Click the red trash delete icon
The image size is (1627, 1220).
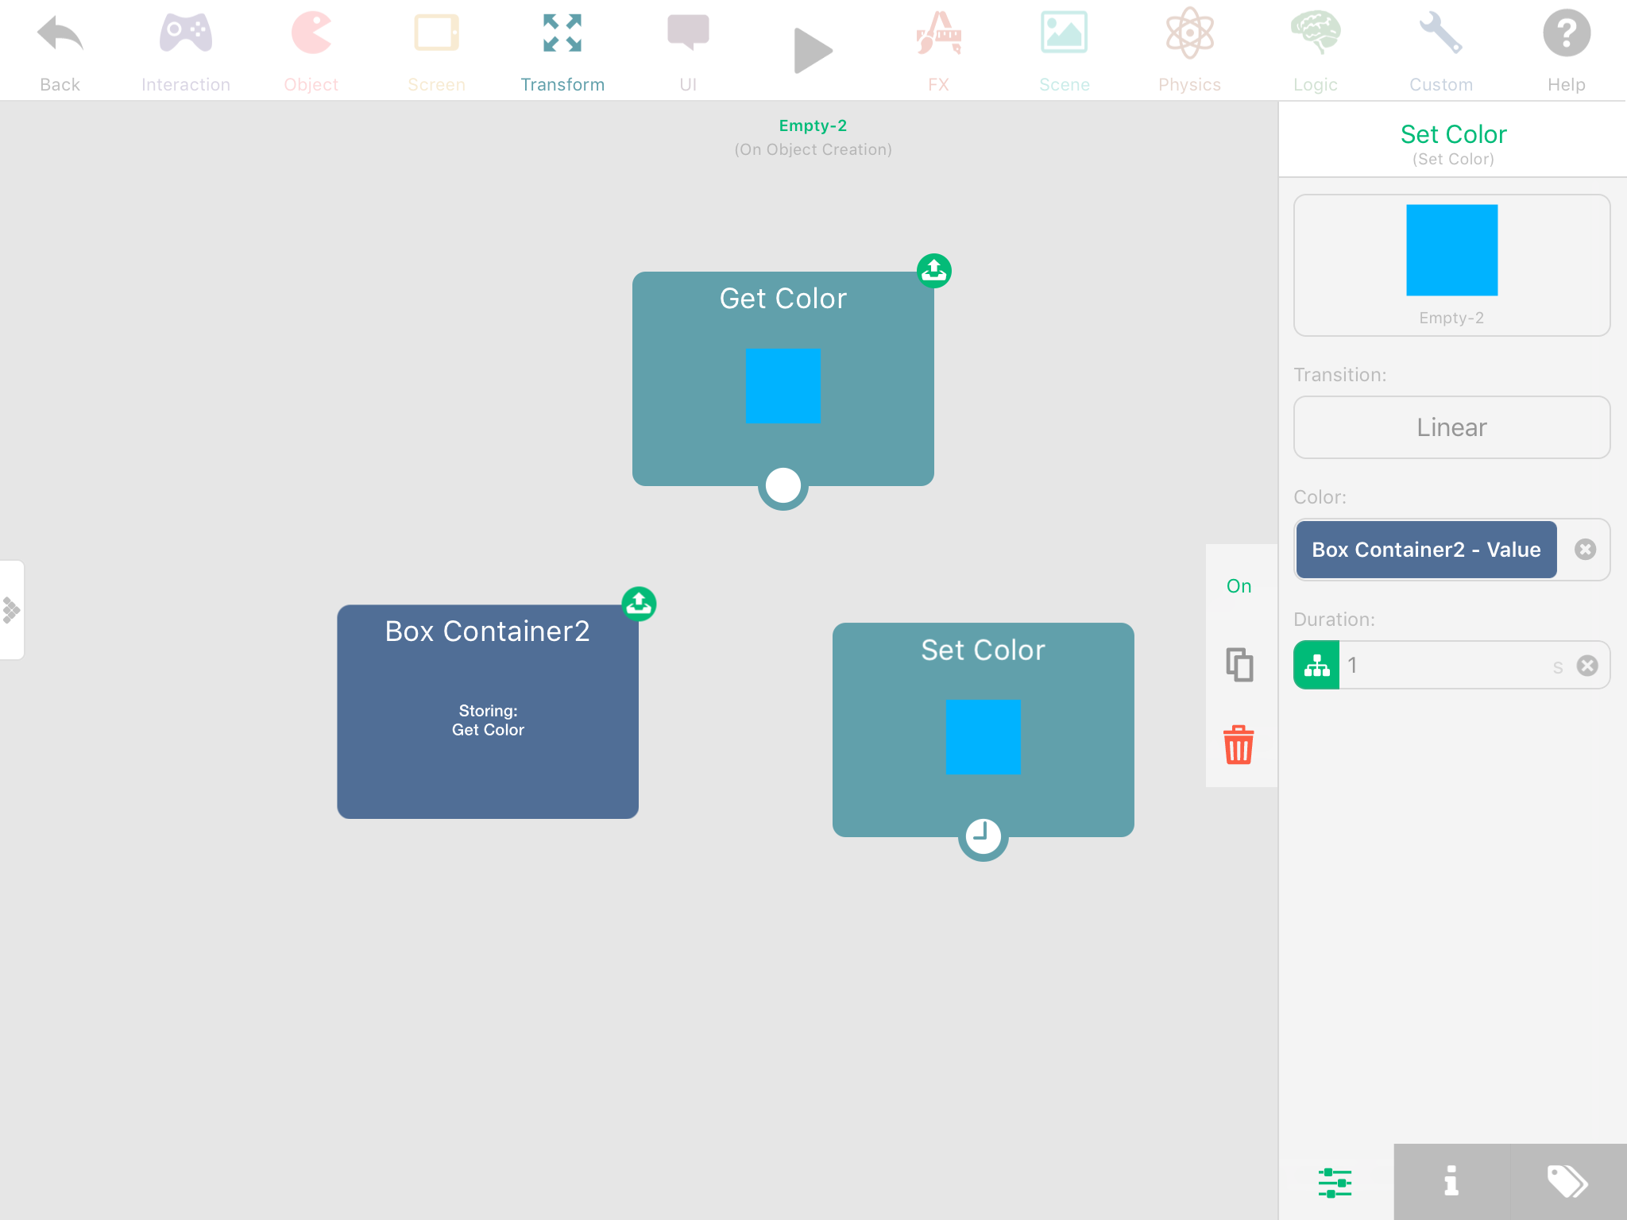1239,745
